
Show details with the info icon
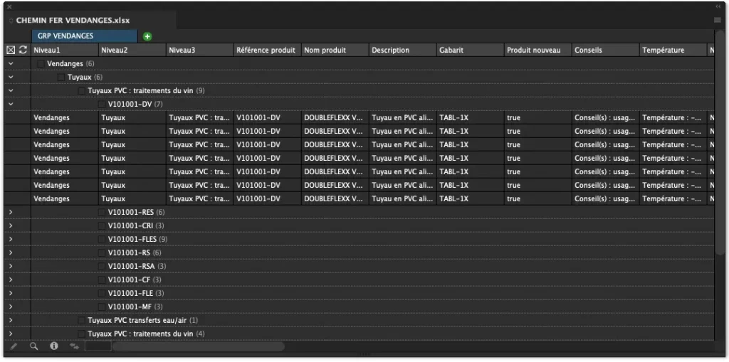pos(53,346)
